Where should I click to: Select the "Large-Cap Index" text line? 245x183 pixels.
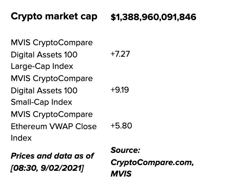42,66
